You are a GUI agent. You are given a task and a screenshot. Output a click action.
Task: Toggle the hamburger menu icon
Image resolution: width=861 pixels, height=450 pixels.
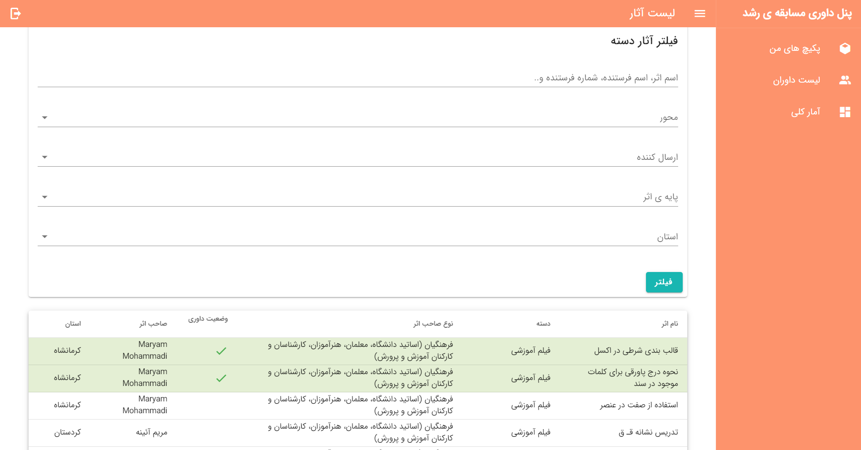click(700, 14)
